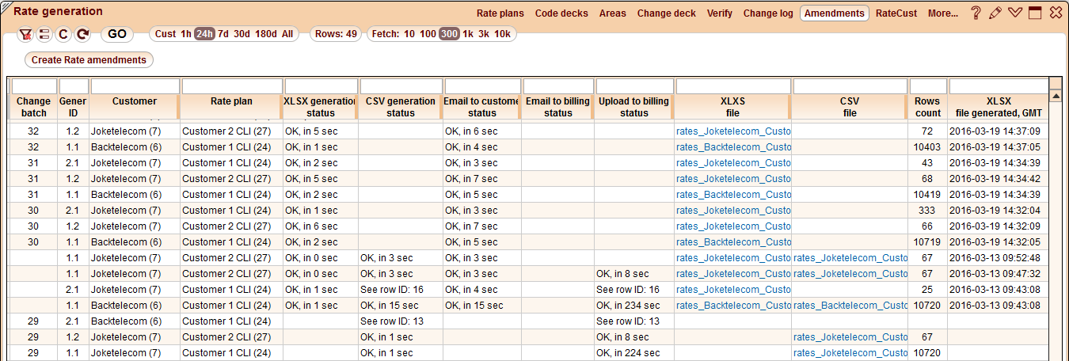Screen dimensions: 1069x361
Task: Select the 7d time range
Action: [223, 34]
